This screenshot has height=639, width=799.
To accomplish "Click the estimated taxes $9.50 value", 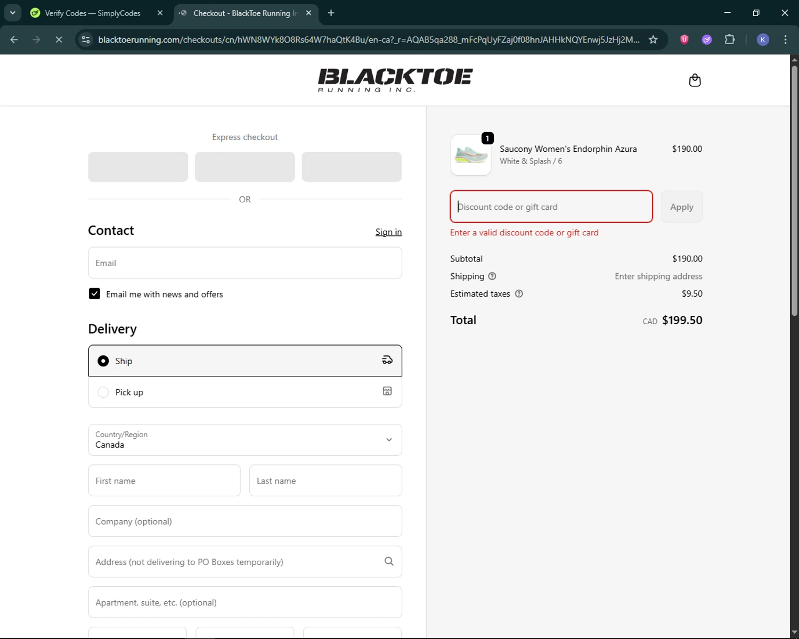I will point(692,293).
